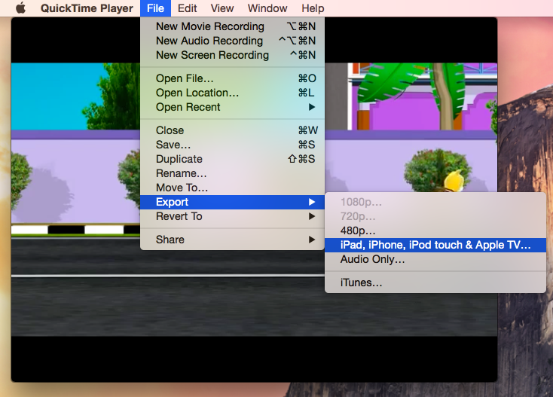Select Open Location… from the File menu
This screenshot has height=397, width=553.
point(232,93)
